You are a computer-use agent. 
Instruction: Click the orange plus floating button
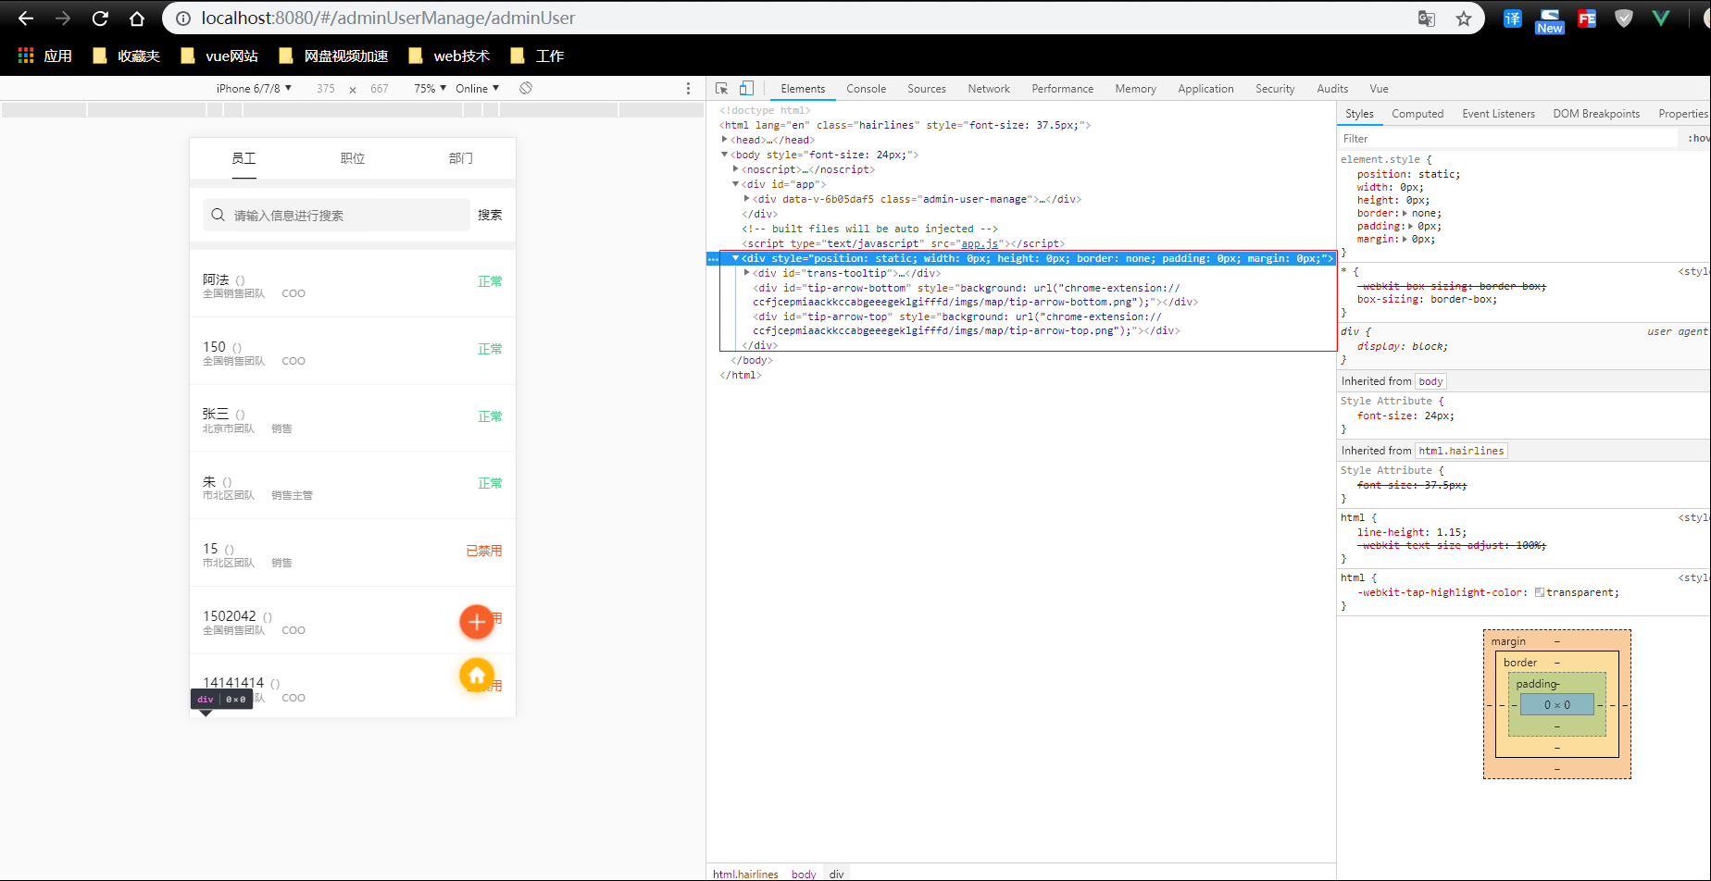coord(477,622)
